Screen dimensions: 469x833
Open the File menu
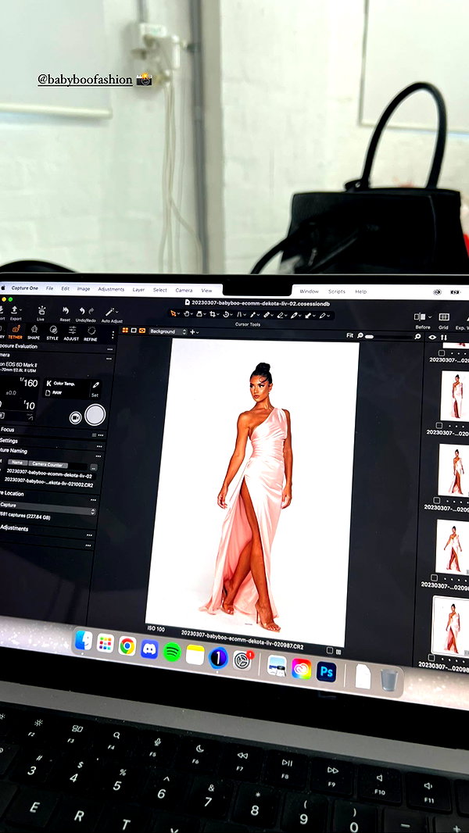(49, 288)
